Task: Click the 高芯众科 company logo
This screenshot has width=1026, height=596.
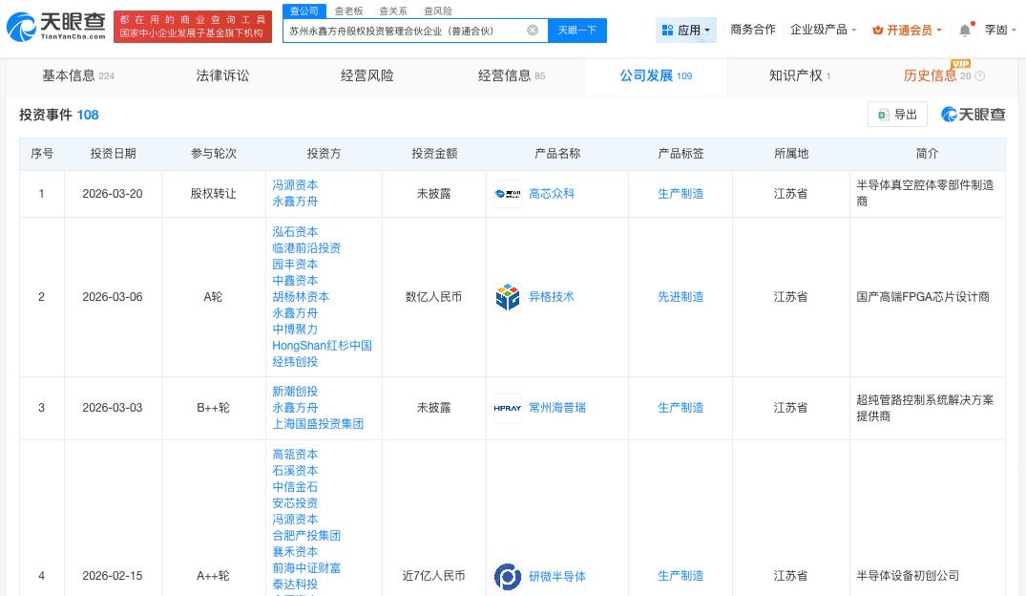Action: [507, 194]
